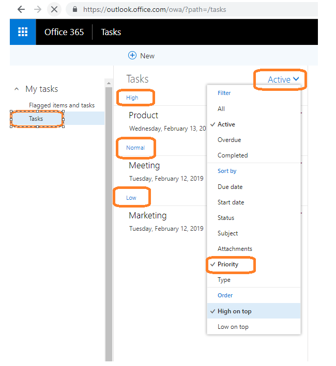Click the padlock icon in the address bar

pyautogui.click(x=75, y=9)
